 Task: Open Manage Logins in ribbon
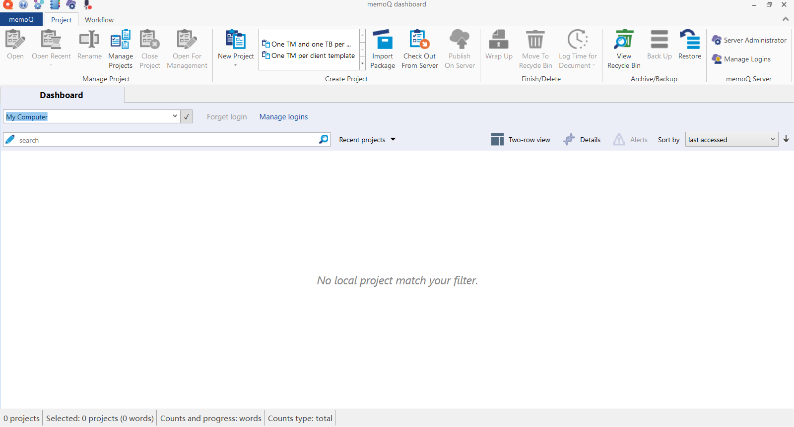[741, 59]
